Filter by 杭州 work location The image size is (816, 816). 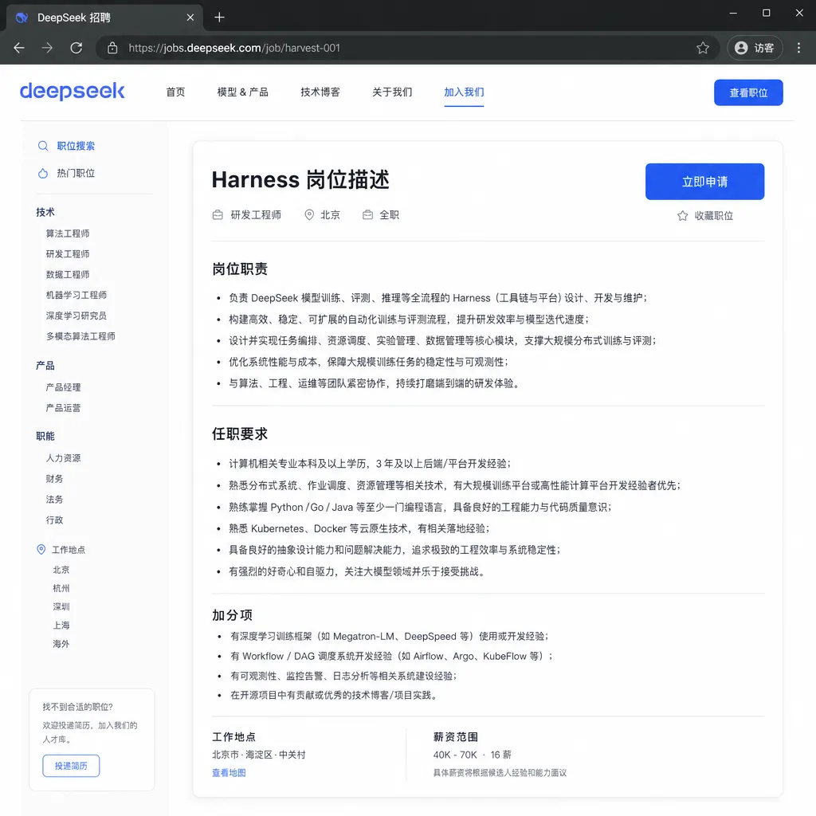61,588
